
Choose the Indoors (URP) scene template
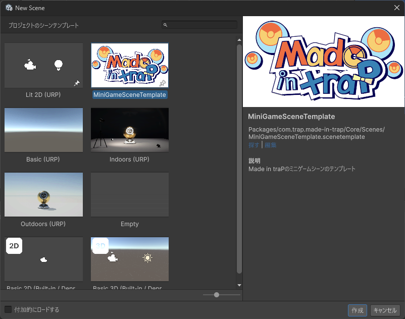130,130
